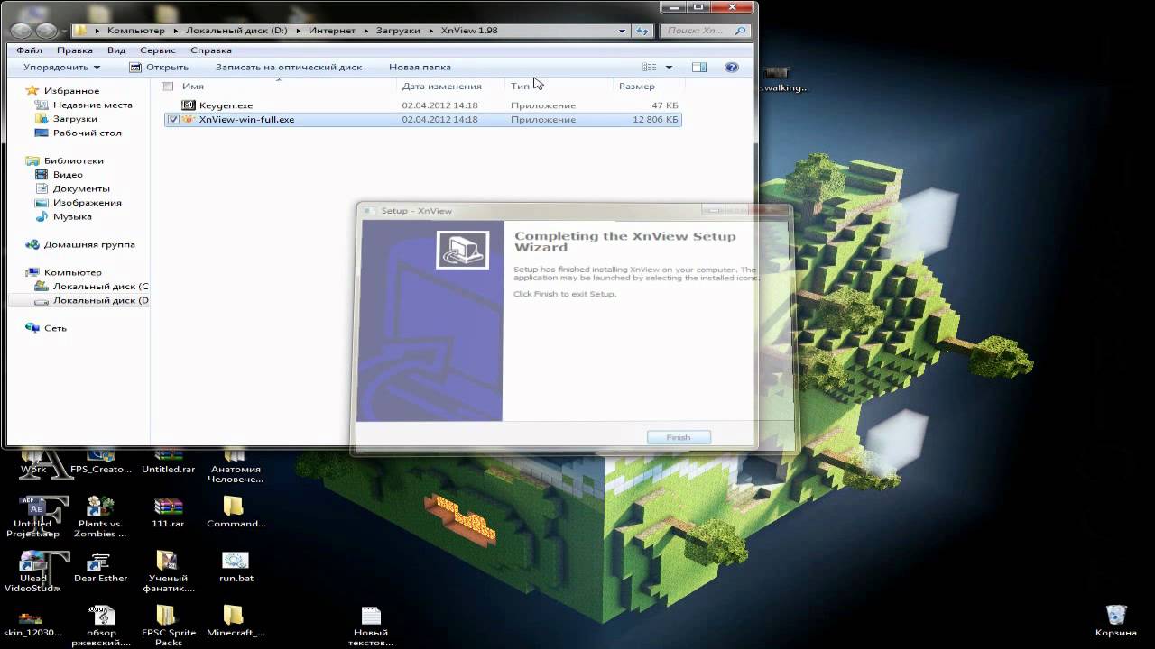Select the Command... desktop folder
This screenshot has width=1155, height=649.
click(x=235, y=512)
